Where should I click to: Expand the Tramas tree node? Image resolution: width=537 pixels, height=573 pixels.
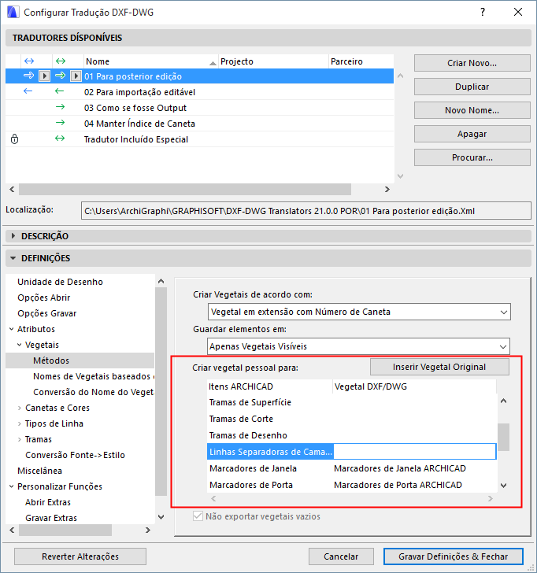pyautogui.click(x=20, y=439)
